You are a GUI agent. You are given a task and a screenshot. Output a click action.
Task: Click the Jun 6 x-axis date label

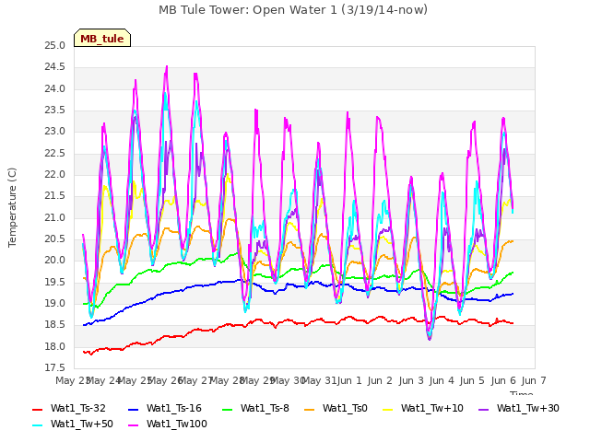tap(503, 381)
